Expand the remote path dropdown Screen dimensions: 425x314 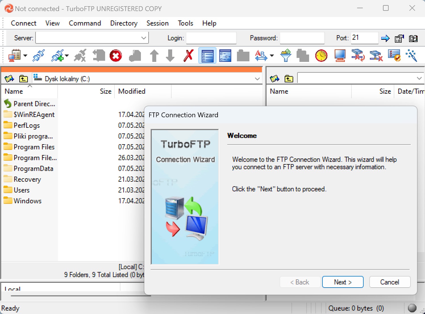[x=419, y=78]
